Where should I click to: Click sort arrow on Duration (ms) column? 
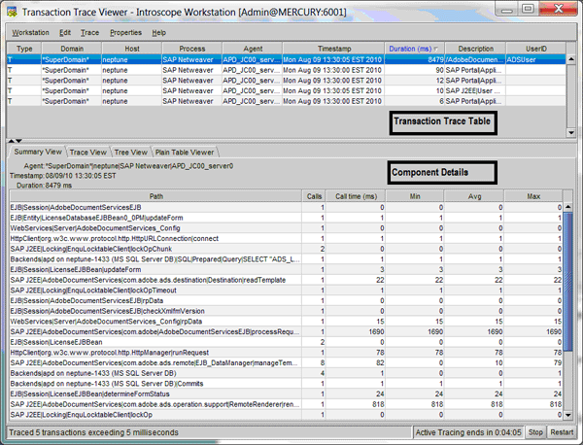pos(435,48)
